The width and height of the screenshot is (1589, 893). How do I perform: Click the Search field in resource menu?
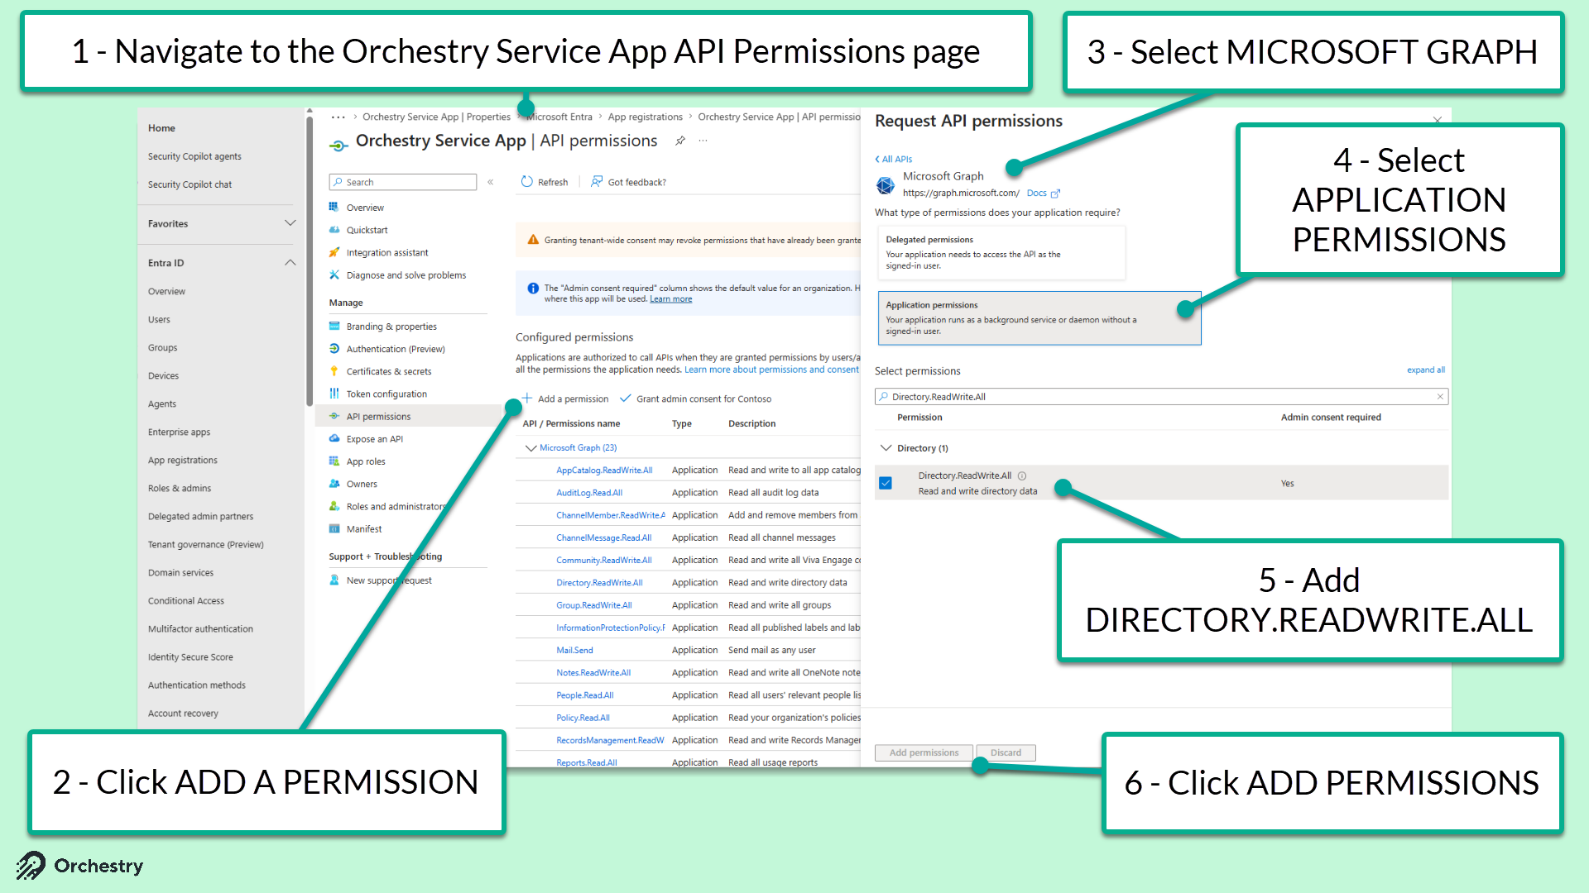[403, 182]
